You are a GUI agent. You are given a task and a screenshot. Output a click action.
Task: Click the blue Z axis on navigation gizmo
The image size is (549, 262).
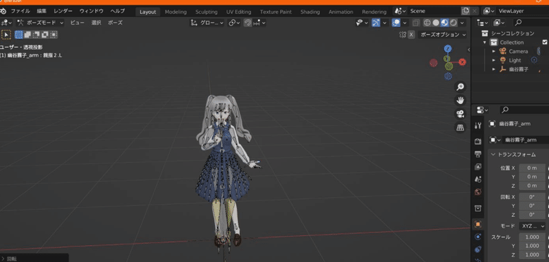click(448, 49)
